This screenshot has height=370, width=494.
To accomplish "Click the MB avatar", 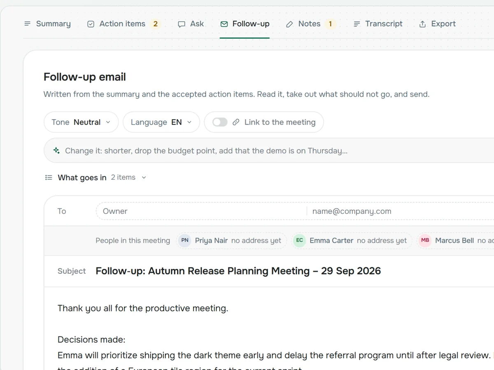I will tap(425, 240).
